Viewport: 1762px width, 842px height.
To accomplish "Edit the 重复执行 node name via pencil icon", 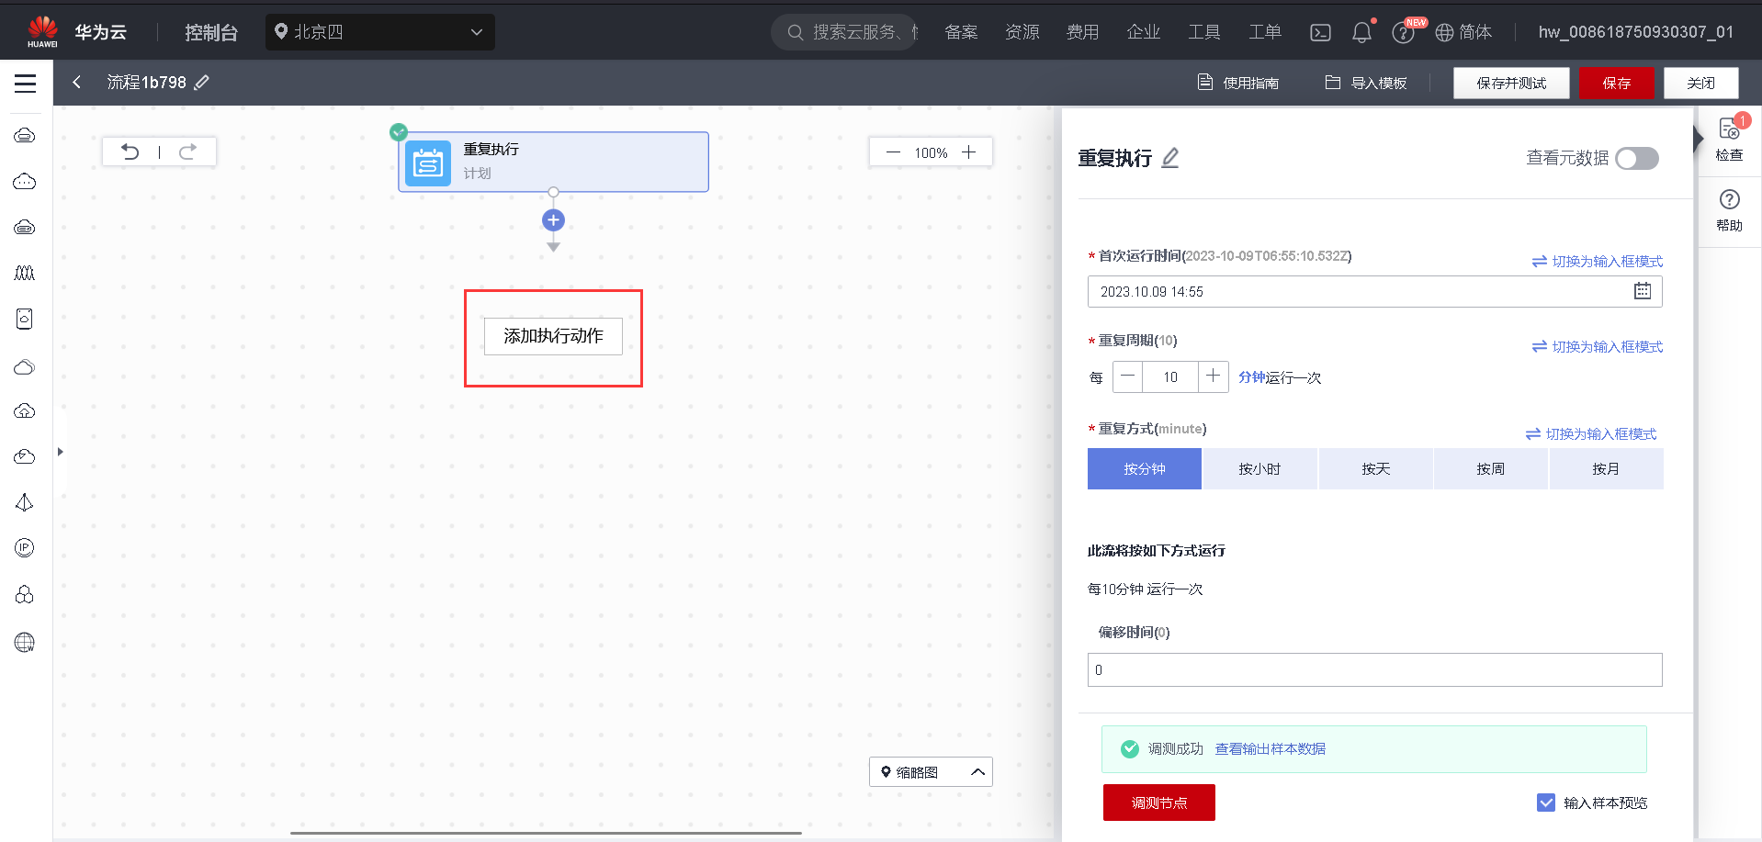I will (1169, 158).
